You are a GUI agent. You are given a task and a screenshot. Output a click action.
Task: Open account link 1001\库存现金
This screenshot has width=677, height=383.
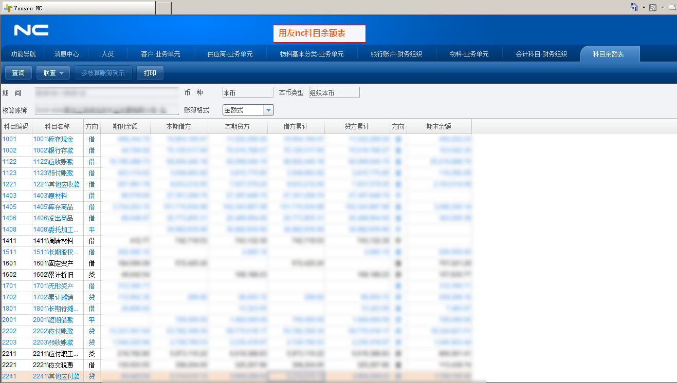click(53, 139)
